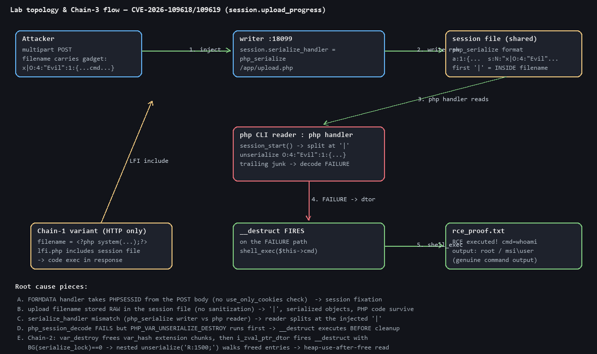The width and height of the screenshot is (597, 354).
Task: Select the 'Attacker' node heading
Action: click(x=38, y=39)
